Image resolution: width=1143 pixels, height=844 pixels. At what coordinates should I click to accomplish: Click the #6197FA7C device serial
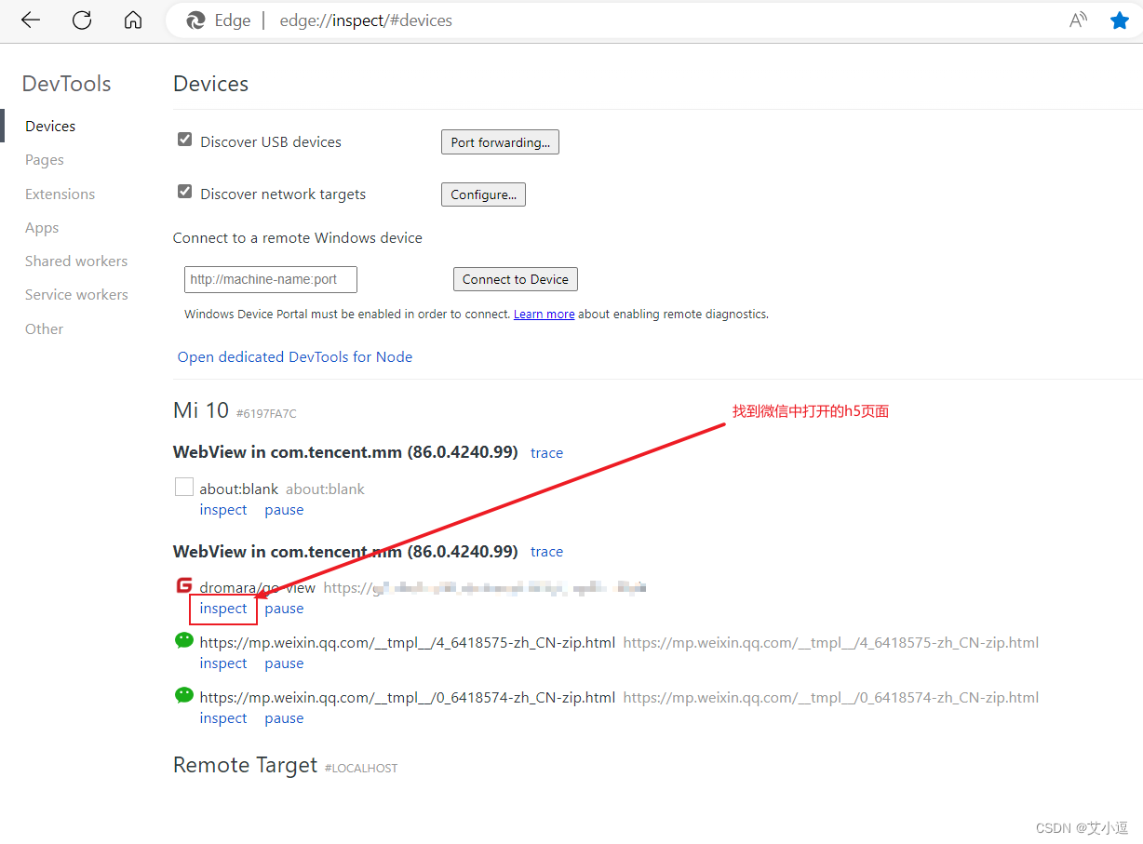[x=266, y=413]
